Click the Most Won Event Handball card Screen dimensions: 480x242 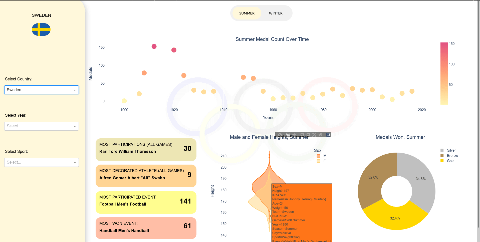146,228
